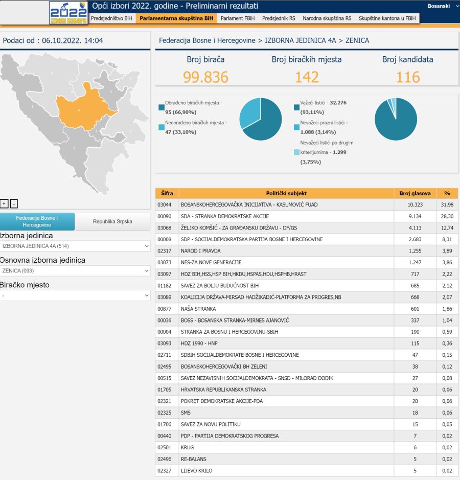Open the Predsjedništvo BiH tab

pos(111,18)
